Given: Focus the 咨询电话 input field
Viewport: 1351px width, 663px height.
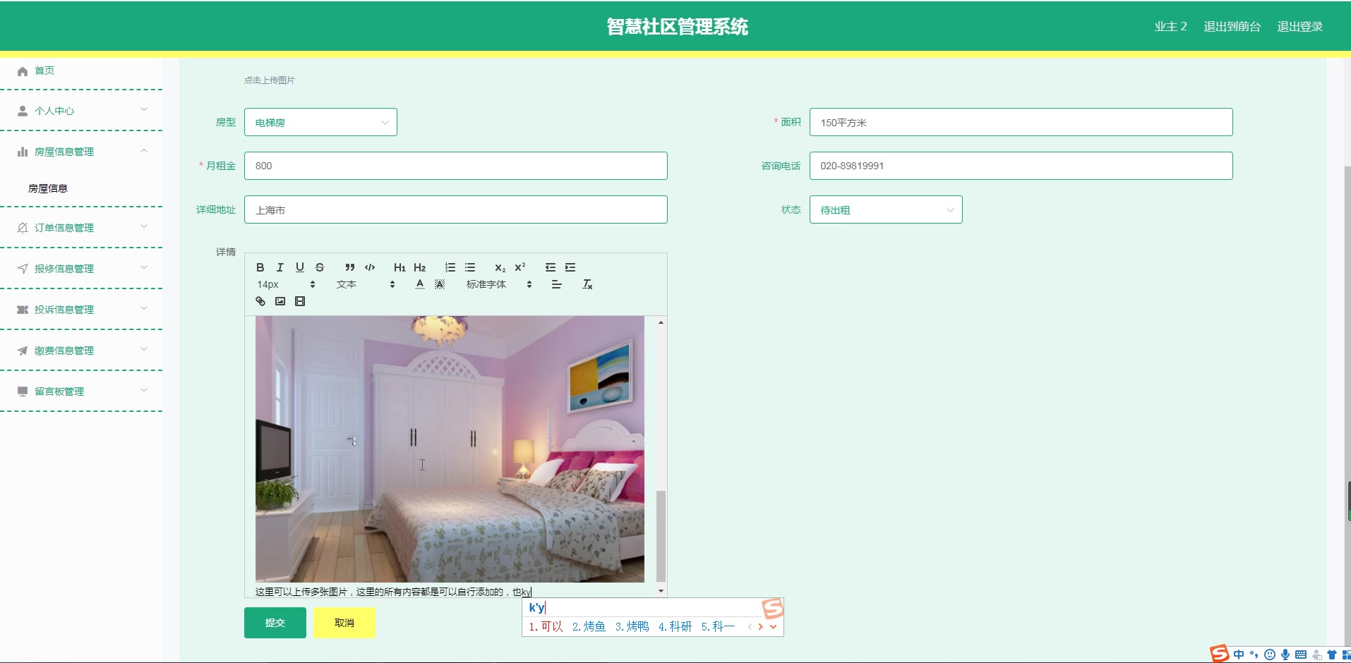Looking at the screenshot, I should [x=1021, y=166].
